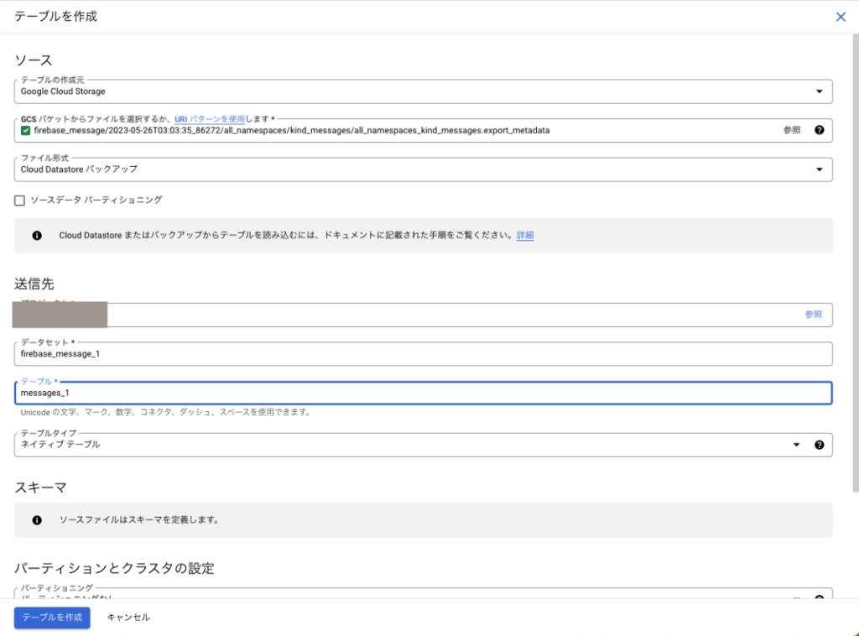This screenshot has height=636, width=859.
Task: Click 参照 in the project field
Action: click(813, 315)
